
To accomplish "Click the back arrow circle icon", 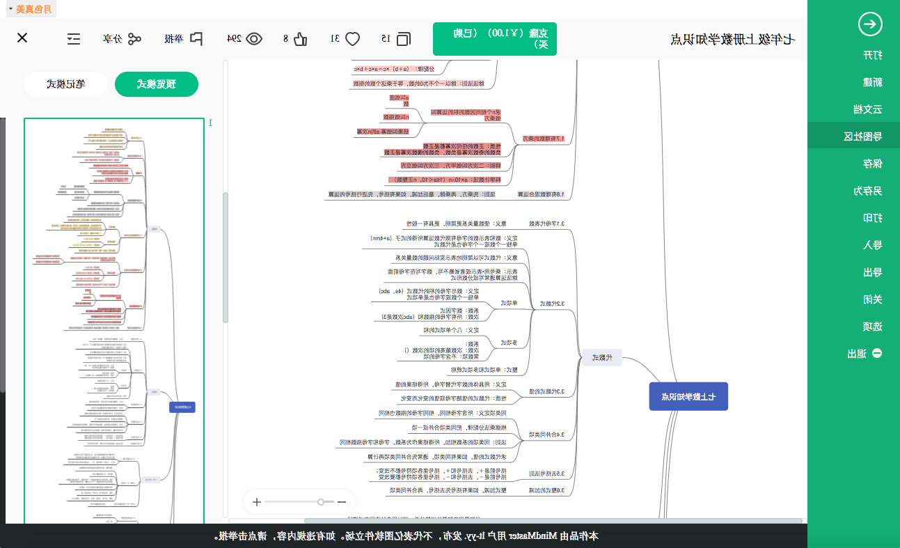I will click(870, 24).
